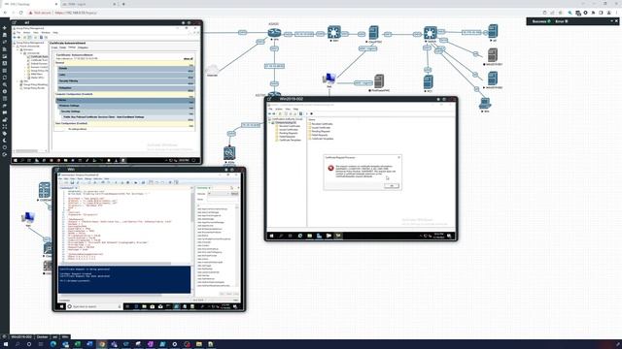622x349 pixels.
Task: Open Debug menu in PowerShell ISE window
Action: [x=88, y=178]
